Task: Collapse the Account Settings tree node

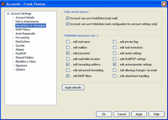Action: [8, 14]
